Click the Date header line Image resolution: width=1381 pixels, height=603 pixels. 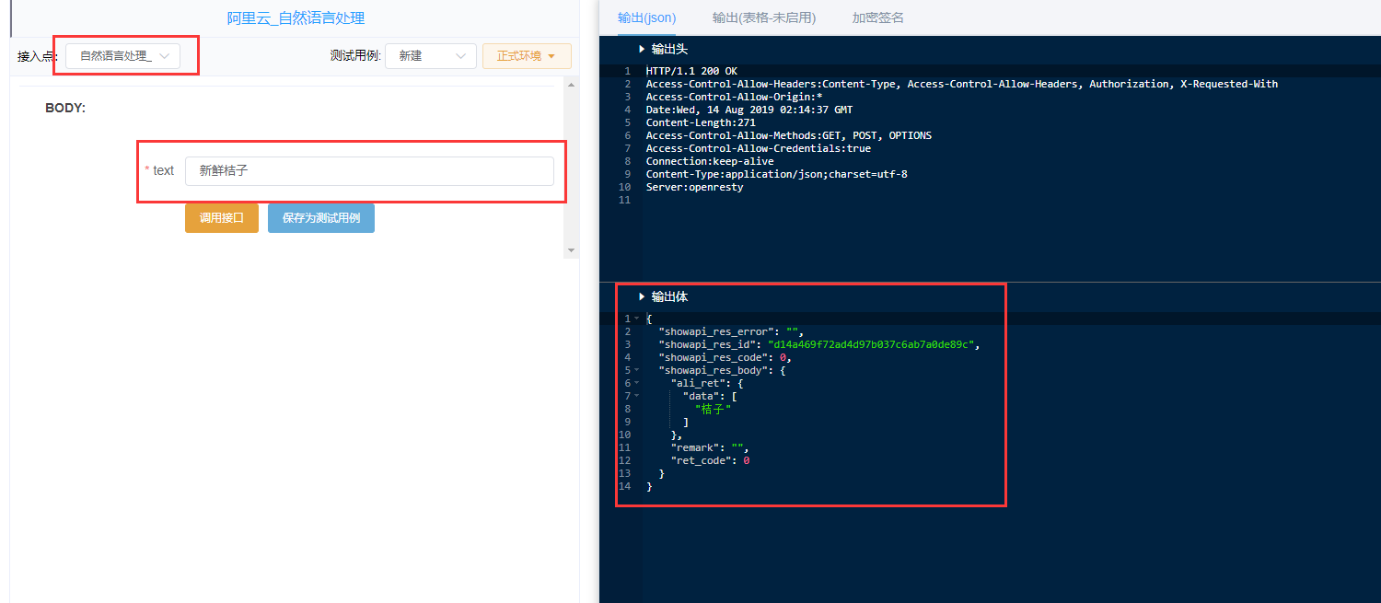point(749,110)
